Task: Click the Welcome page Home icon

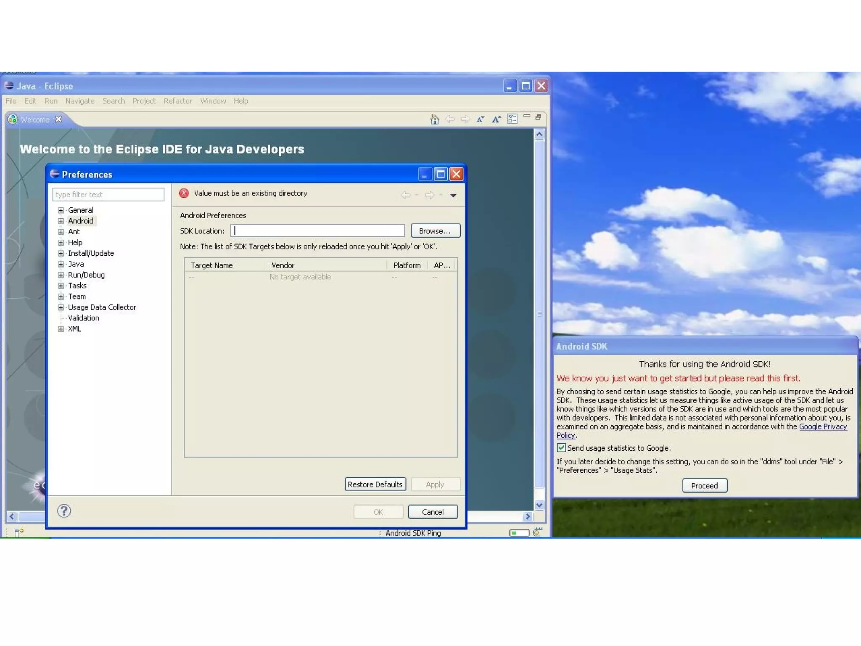Action: (x=435, y=119)
